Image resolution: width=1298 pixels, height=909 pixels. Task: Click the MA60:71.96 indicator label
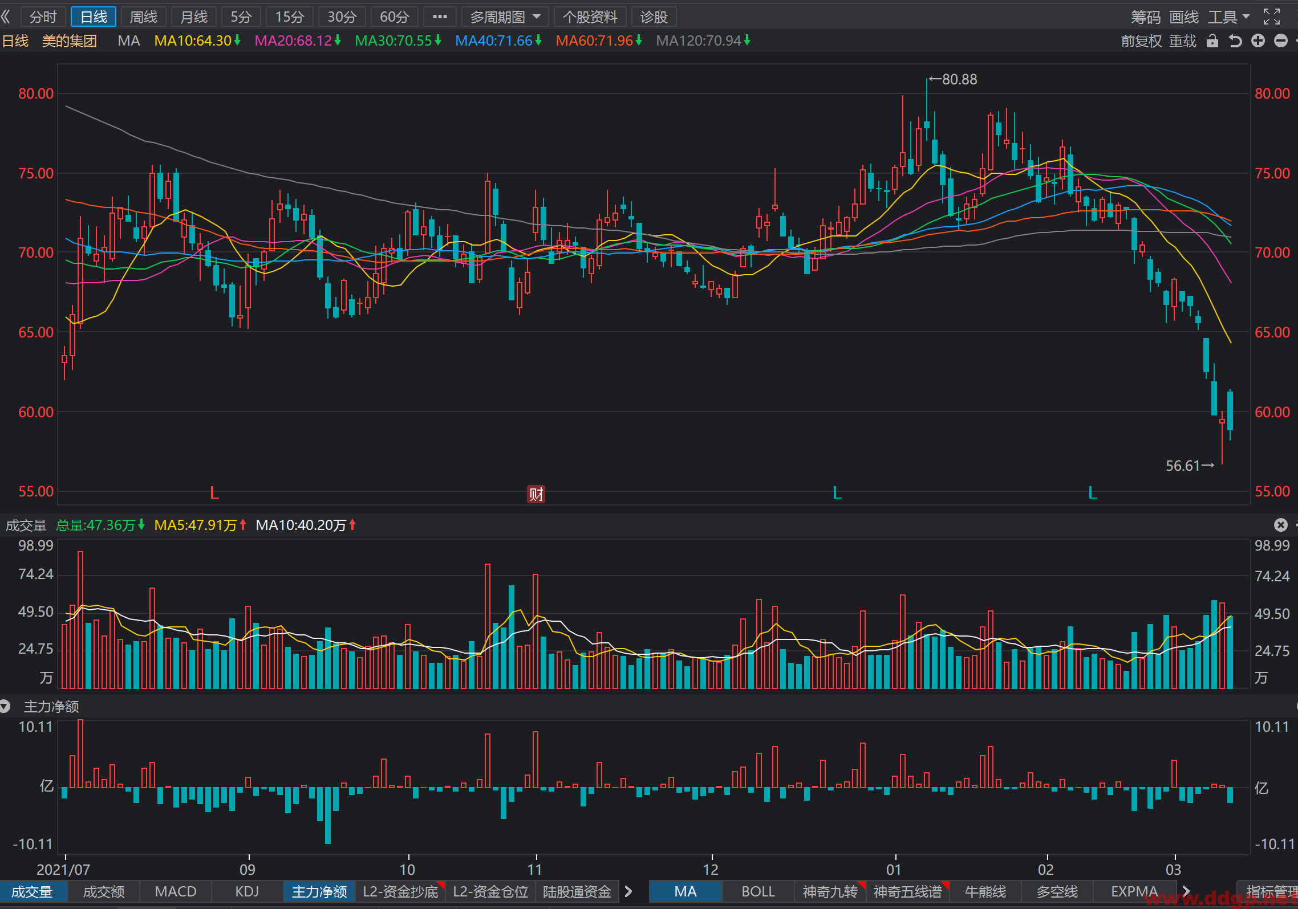(599, 41)
